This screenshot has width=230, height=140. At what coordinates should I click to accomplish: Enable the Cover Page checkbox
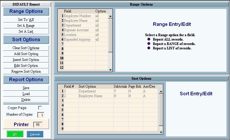click(40, 108)
